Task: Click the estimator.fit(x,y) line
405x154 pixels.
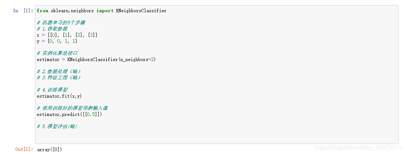Action: point(60,96)
